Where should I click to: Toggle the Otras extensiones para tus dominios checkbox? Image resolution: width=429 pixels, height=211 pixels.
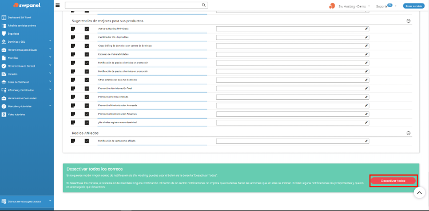pyautogui.click(x=87, y=80)
